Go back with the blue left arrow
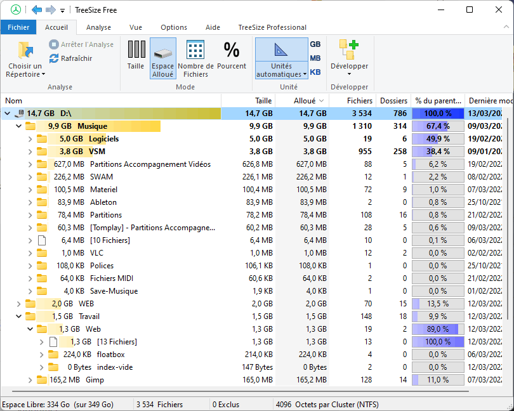The width and height of the screenshot is (514, 411). coord(37,10)
